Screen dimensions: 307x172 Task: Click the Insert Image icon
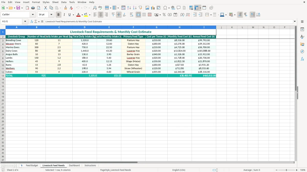point(147,8)
